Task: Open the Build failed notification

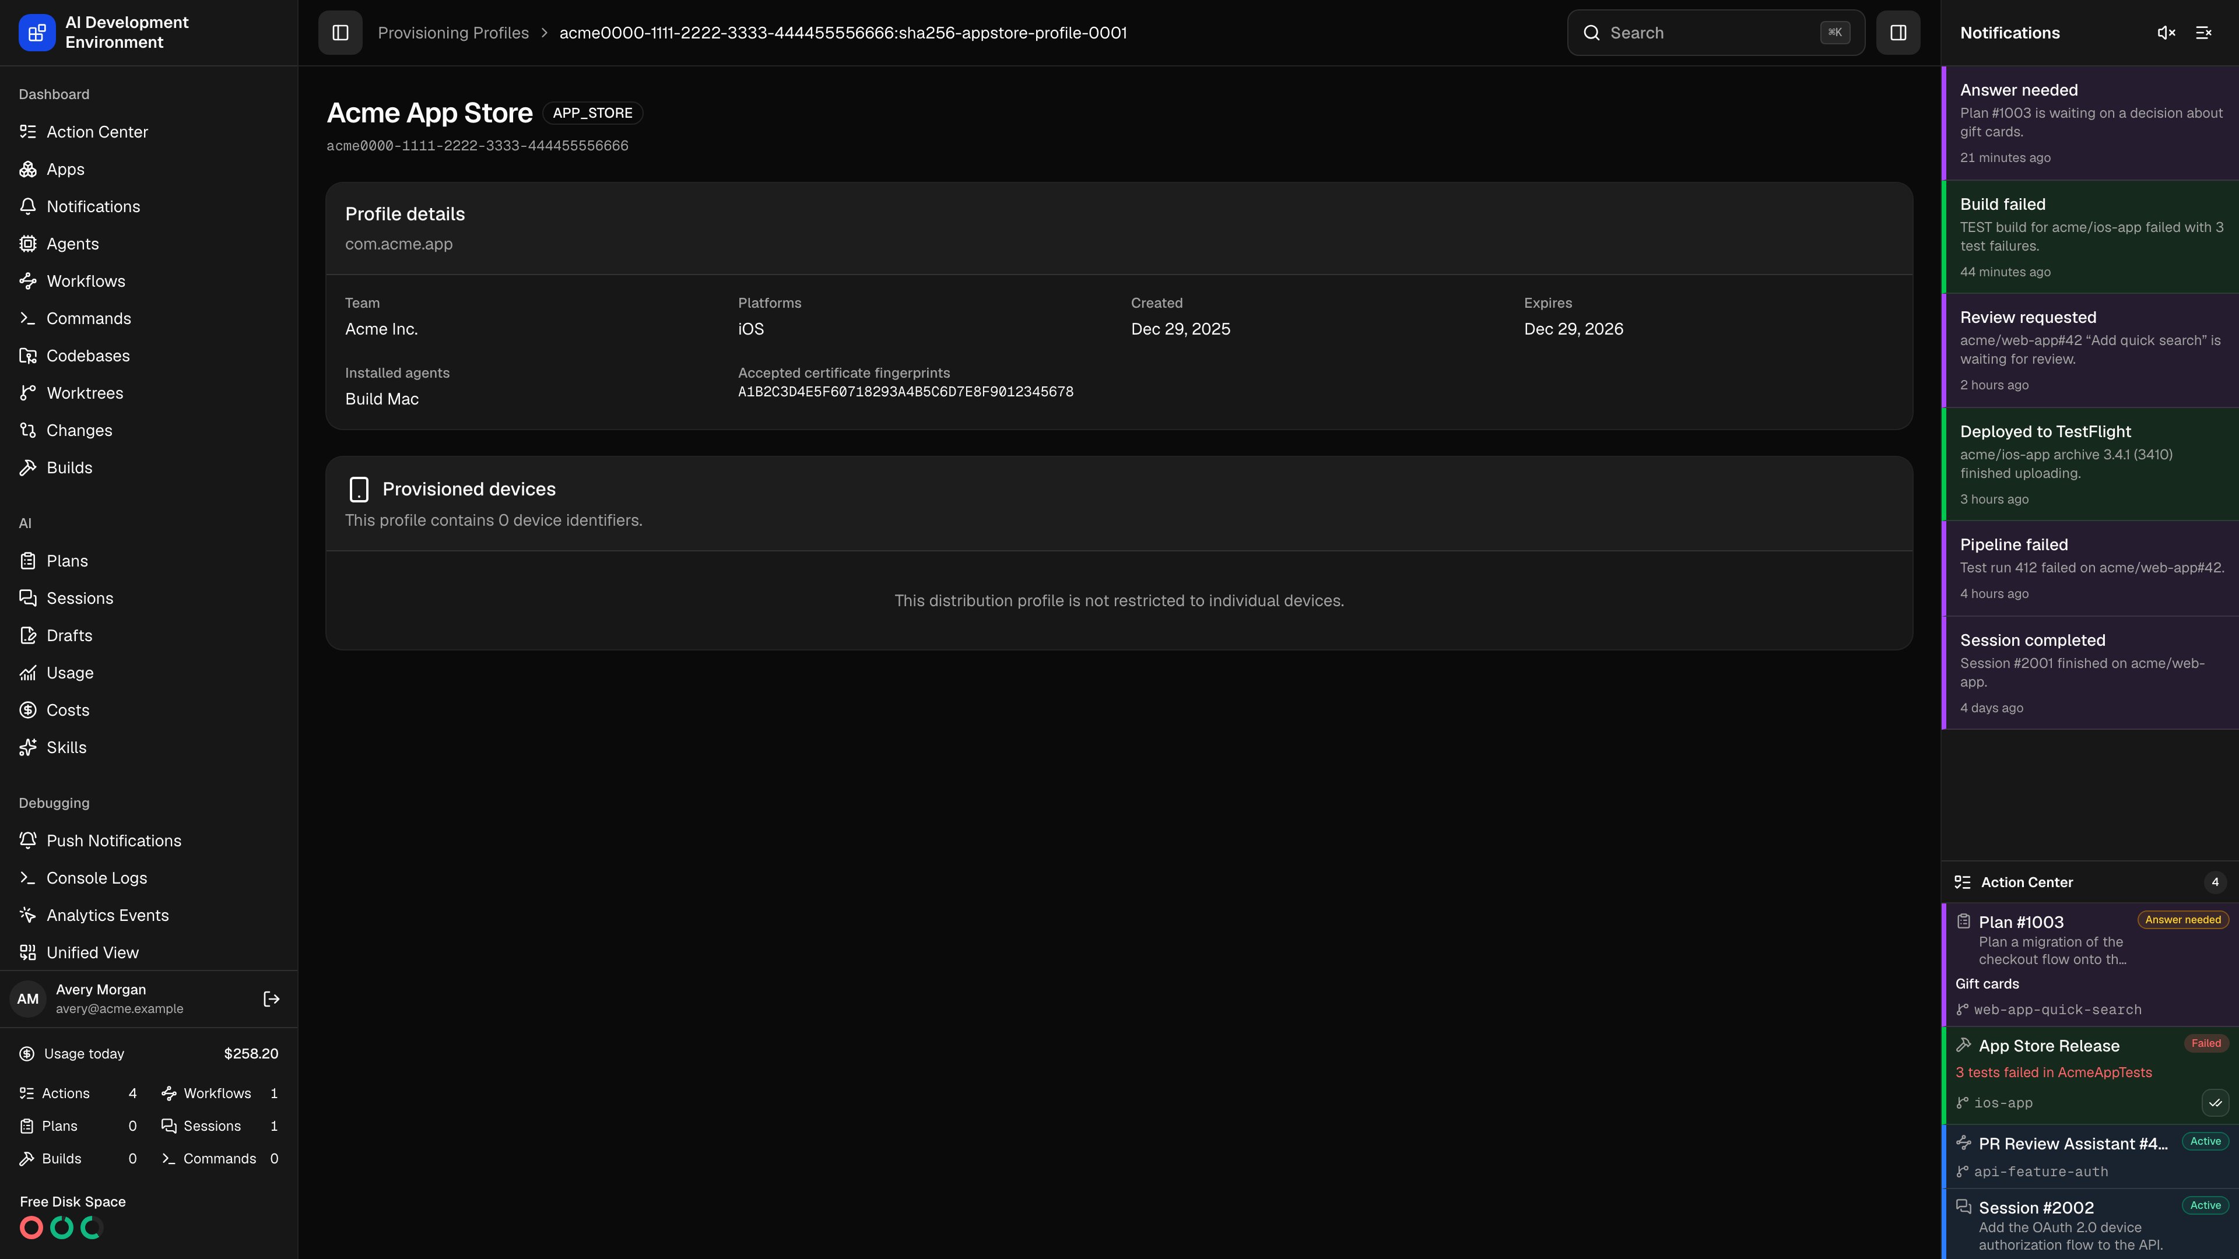Action: click(2090, 237)
